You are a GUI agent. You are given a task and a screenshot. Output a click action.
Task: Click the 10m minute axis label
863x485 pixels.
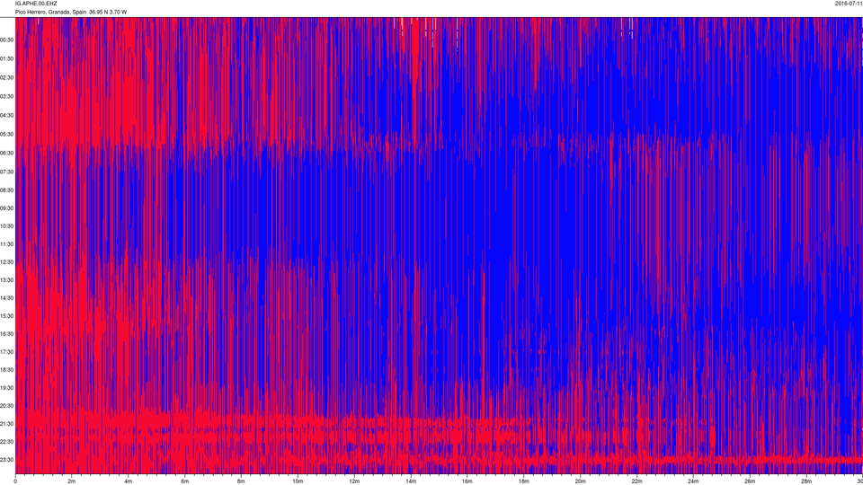pyautogui.click(x=298, y=481)
